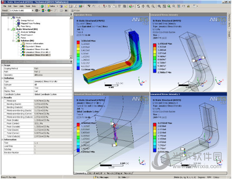Switch to the Geometry tab at bottom

pos(80,173)
